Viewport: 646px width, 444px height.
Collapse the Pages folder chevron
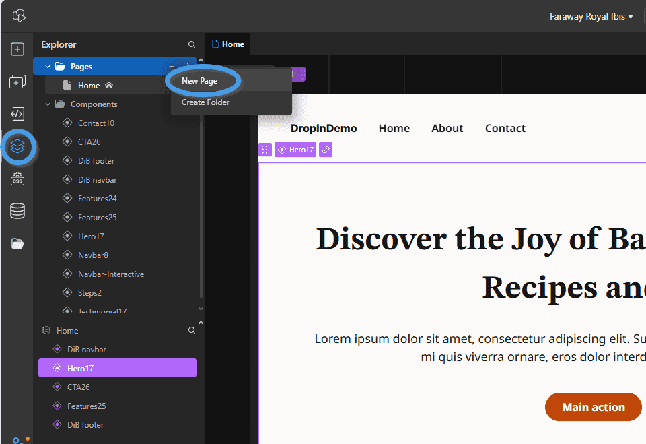pos(48,67)
